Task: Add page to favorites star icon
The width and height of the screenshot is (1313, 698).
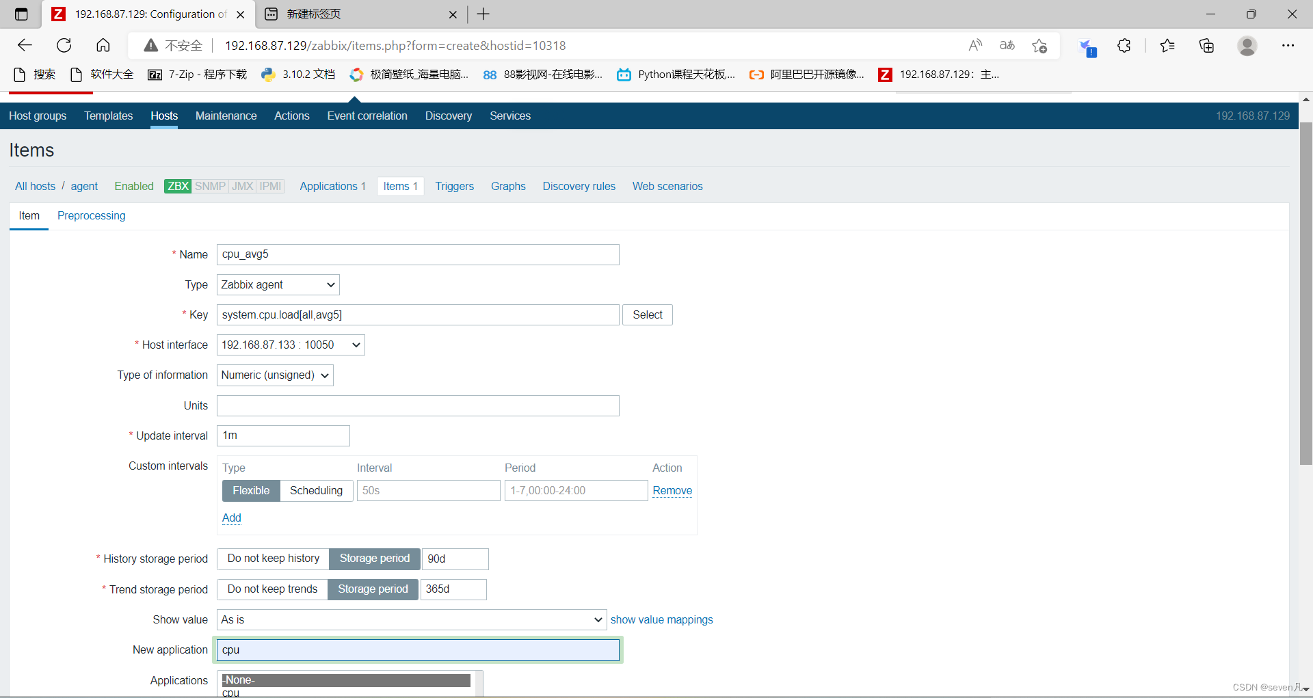Action: (x=1039, y=46)
